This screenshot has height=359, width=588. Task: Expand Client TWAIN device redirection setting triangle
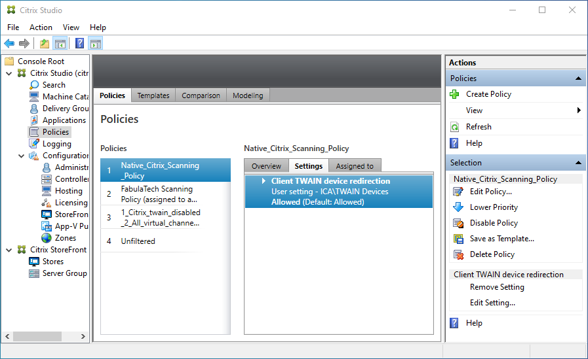[x=264, y=181]
